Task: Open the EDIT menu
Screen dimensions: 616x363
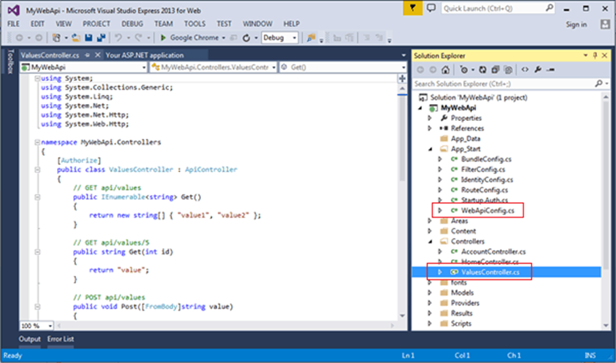Action: coord(37,24)
